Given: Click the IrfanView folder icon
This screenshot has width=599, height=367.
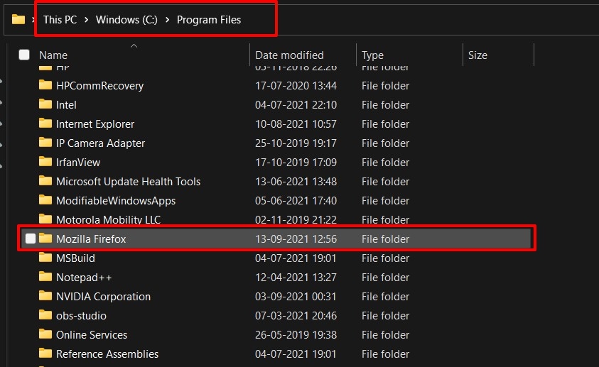Looking at the screenshot, I should [45, 162].
